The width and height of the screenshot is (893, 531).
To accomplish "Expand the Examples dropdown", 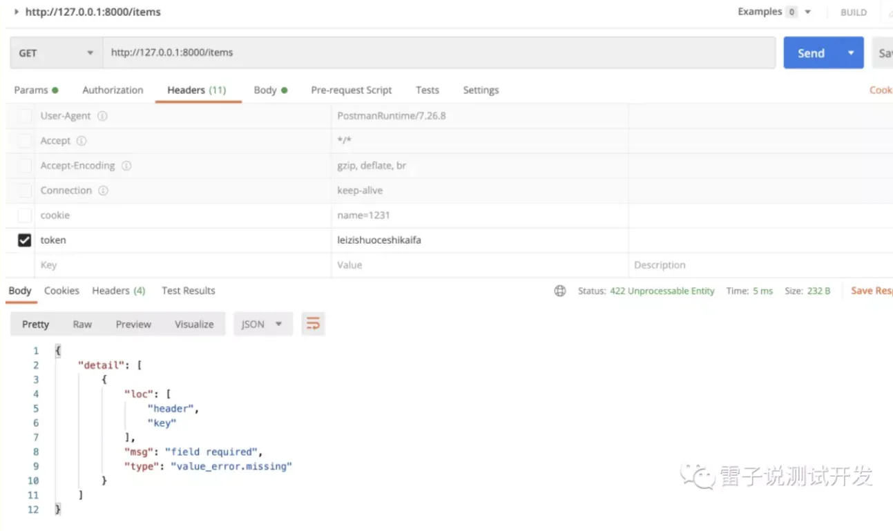I will [808, 12].
